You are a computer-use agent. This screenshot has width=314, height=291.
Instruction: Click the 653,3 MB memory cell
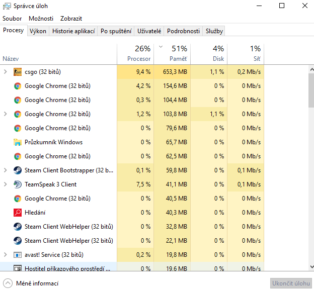tap(172, 72)
